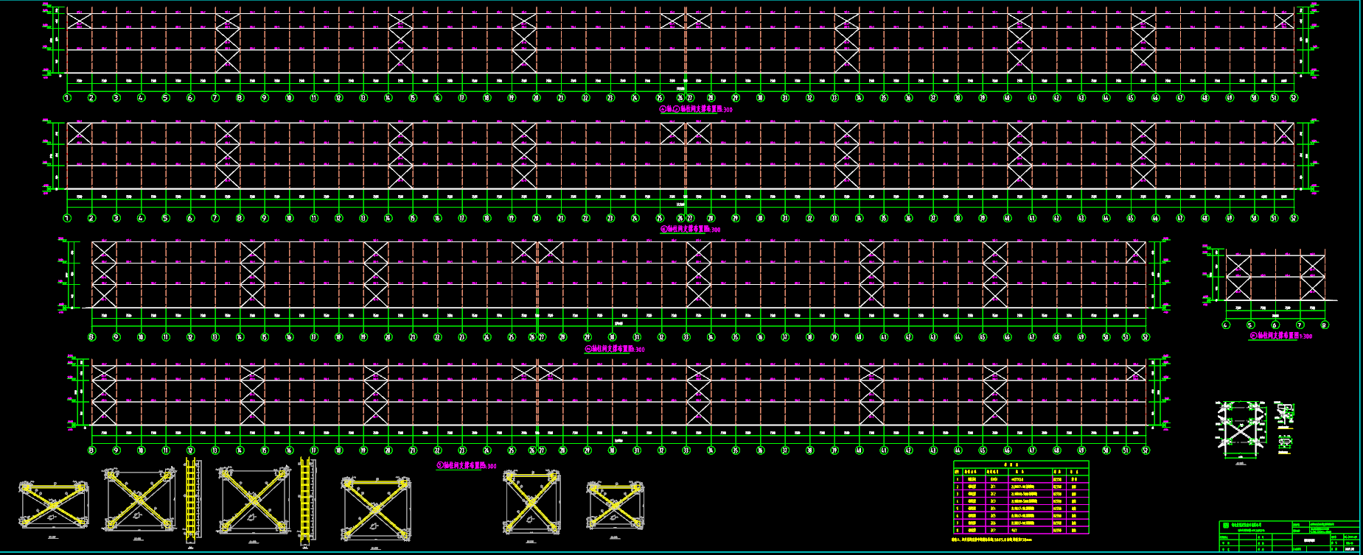1363x555 pixels.
Task: Pick the second yellow cross-brace detail drawing
Action: click(x=139, y=500)
